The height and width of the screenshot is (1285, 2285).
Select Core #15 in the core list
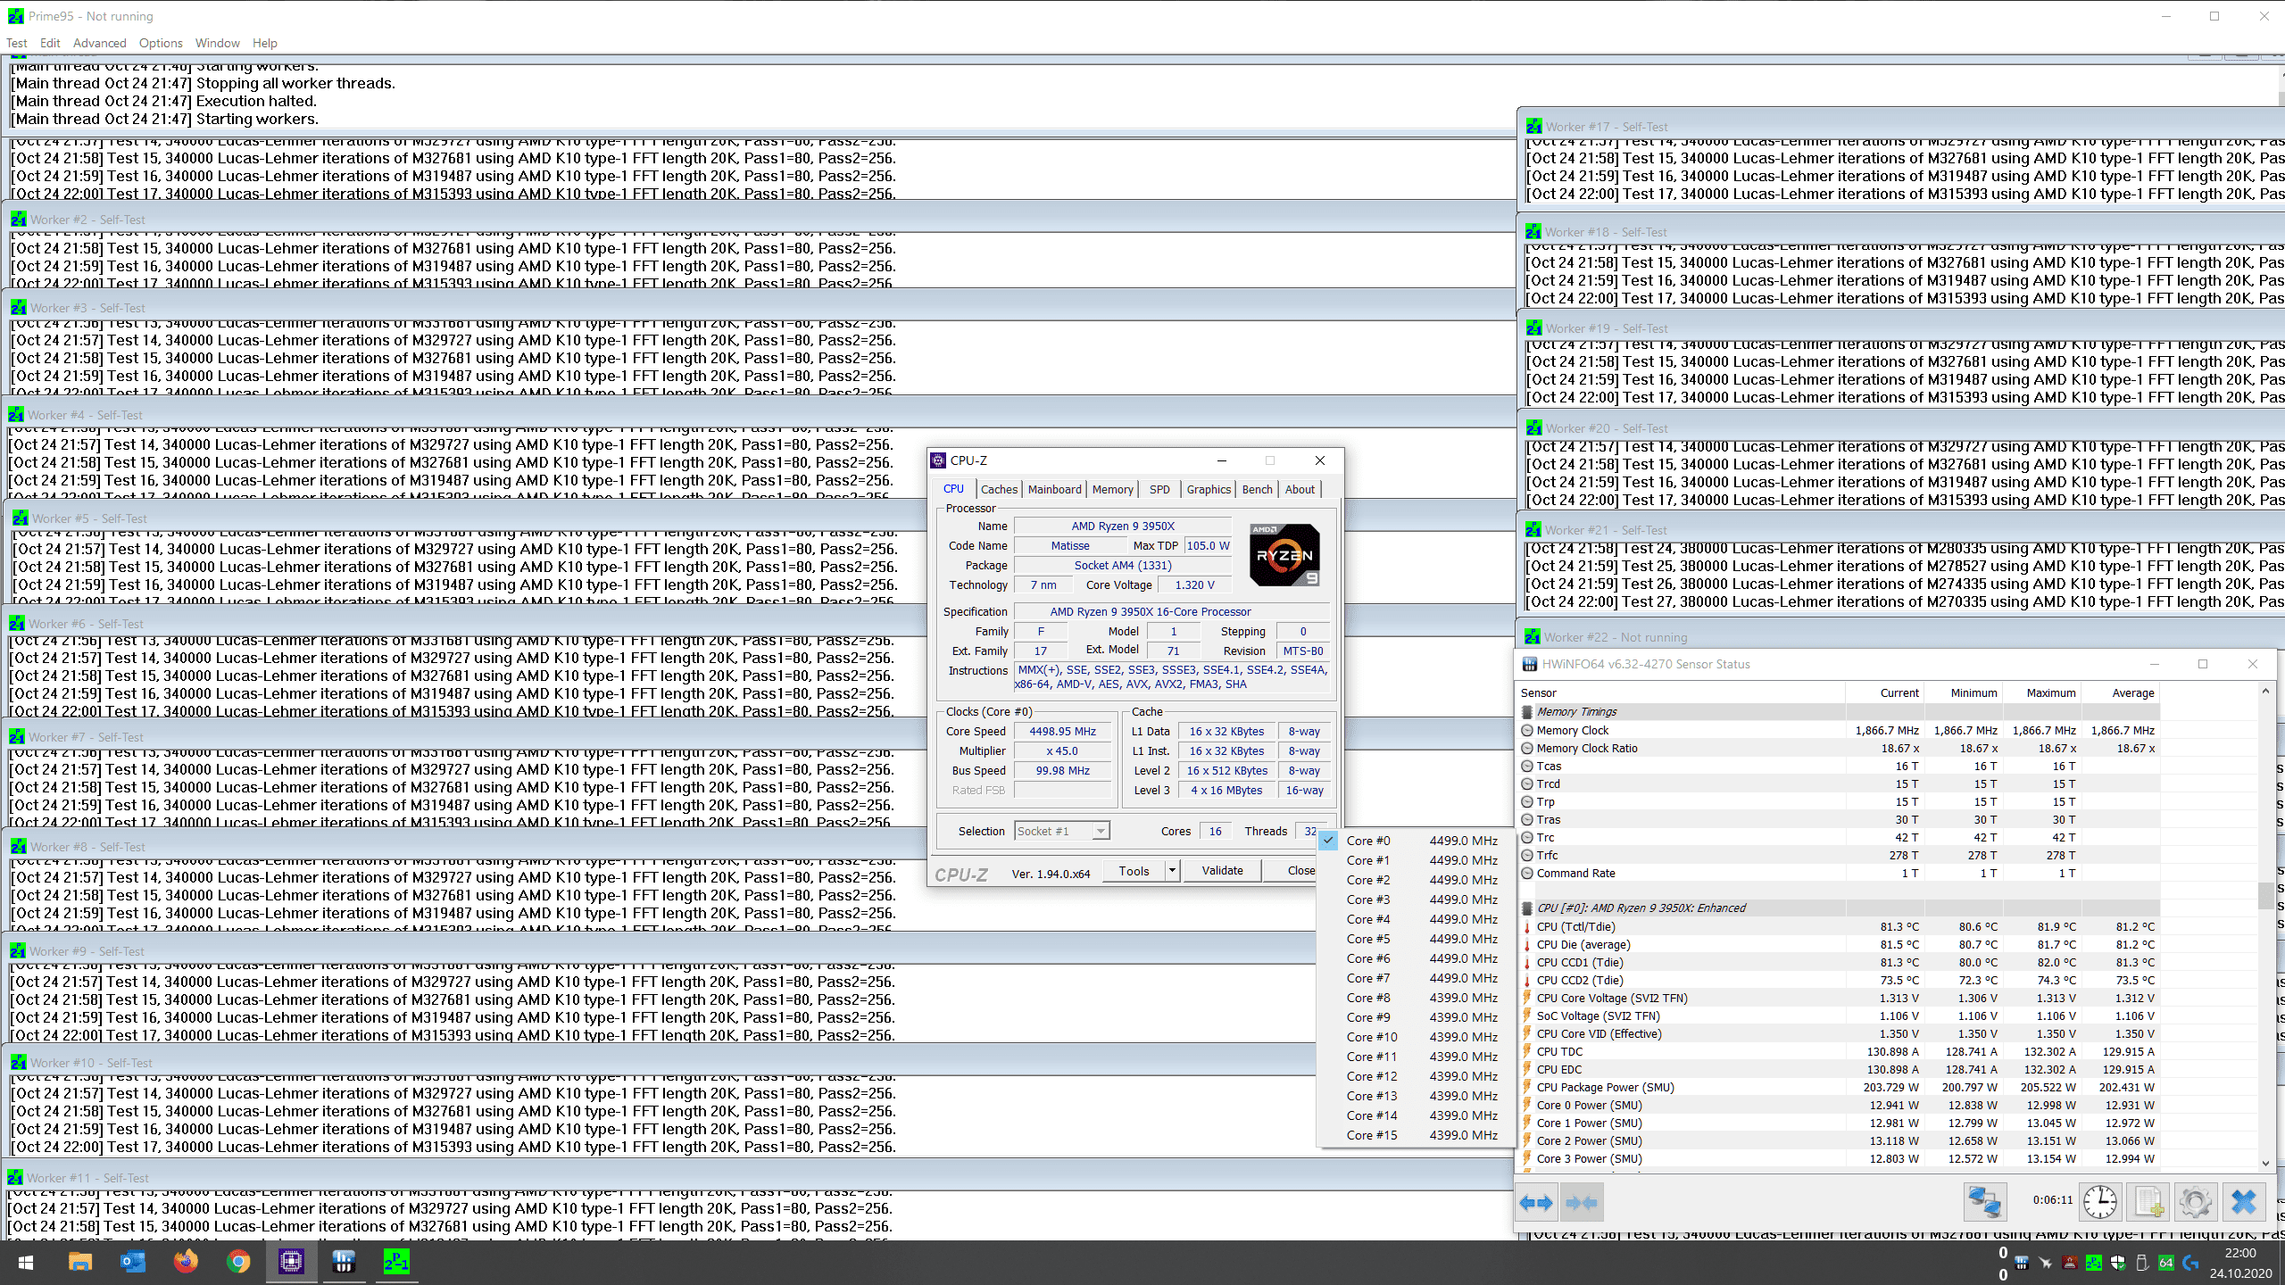point(1416,1135)
